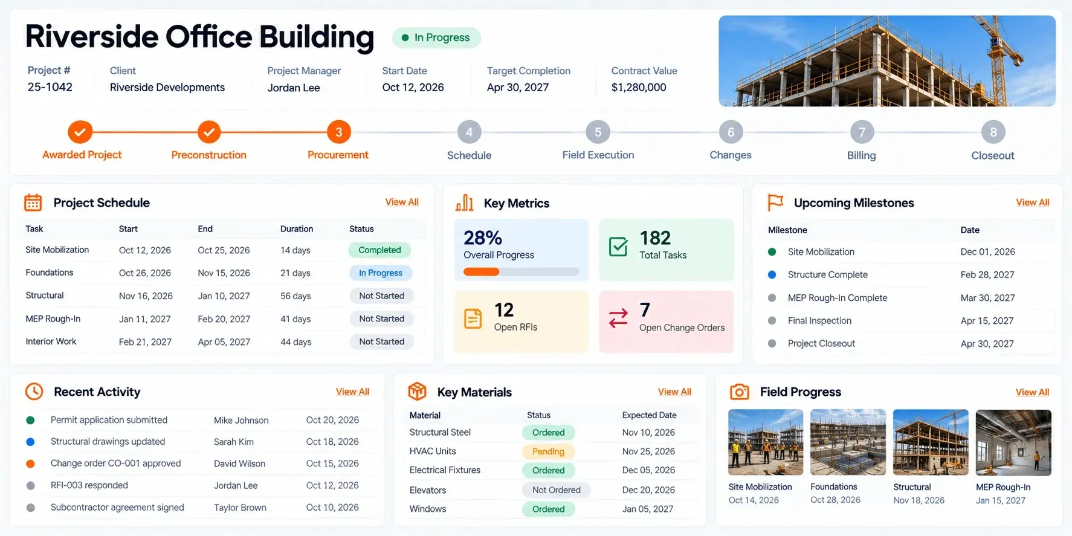Click the 28% Overall Progress card
1072x536 pixels.
521,250
